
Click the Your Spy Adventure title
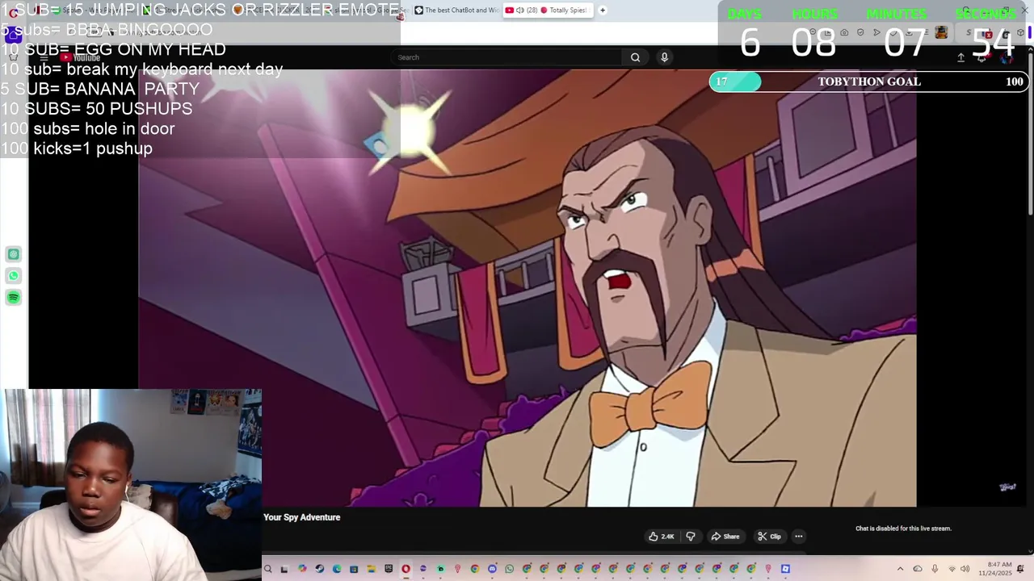tap(301, 517)
